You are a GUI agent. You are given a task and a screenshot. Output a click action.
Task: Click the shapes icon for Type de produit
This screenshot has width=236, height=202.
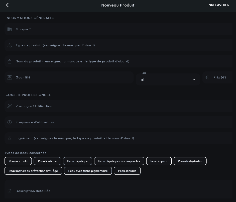(x=10, y=45)
